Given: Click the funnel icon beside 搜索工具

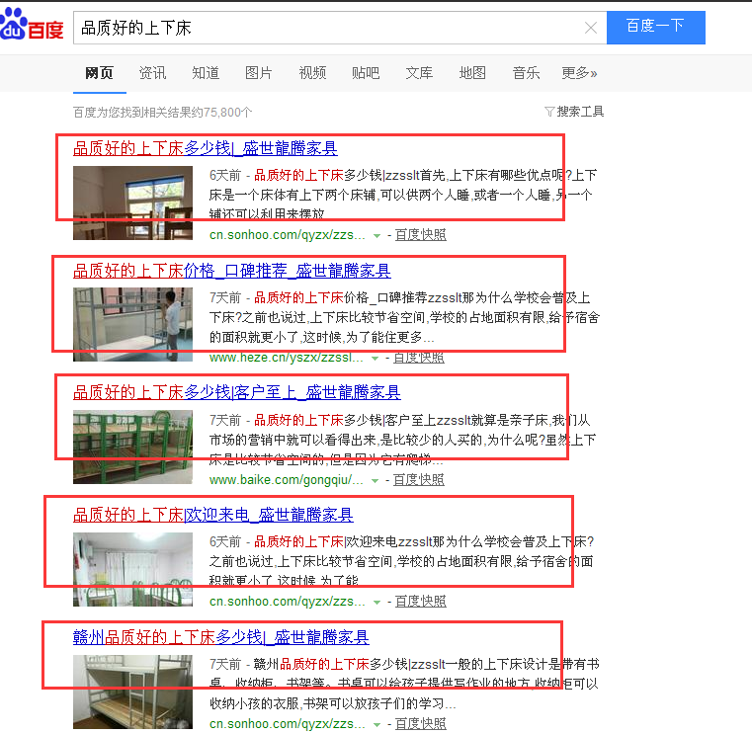Looking at the screenshot, I should coord(549,112).
